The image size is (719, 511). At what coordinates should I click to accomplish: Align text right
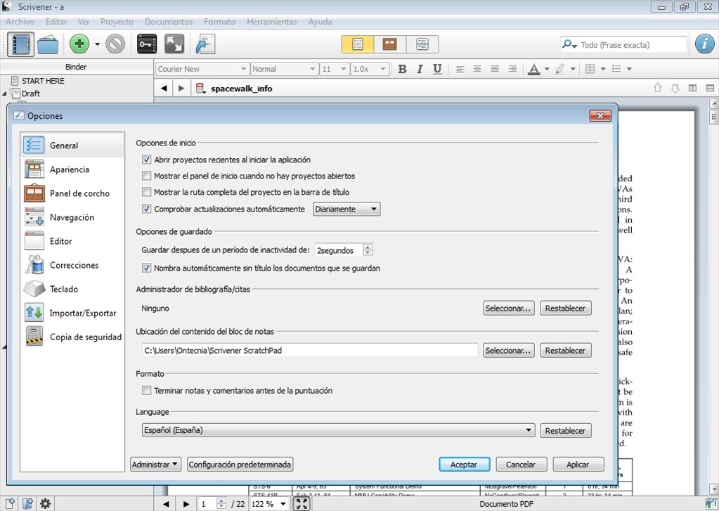click(512, 69)
